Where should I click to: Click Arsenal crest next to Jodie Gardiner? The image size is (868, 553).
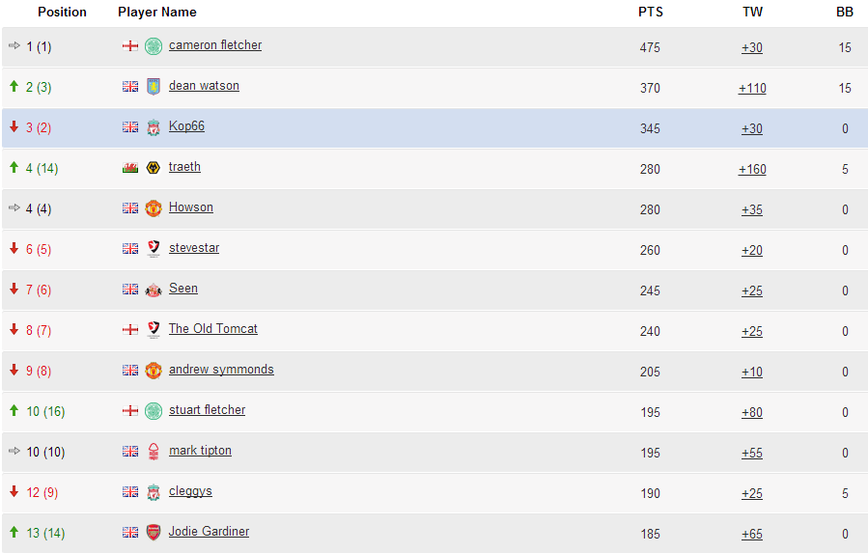click(154, 533)
